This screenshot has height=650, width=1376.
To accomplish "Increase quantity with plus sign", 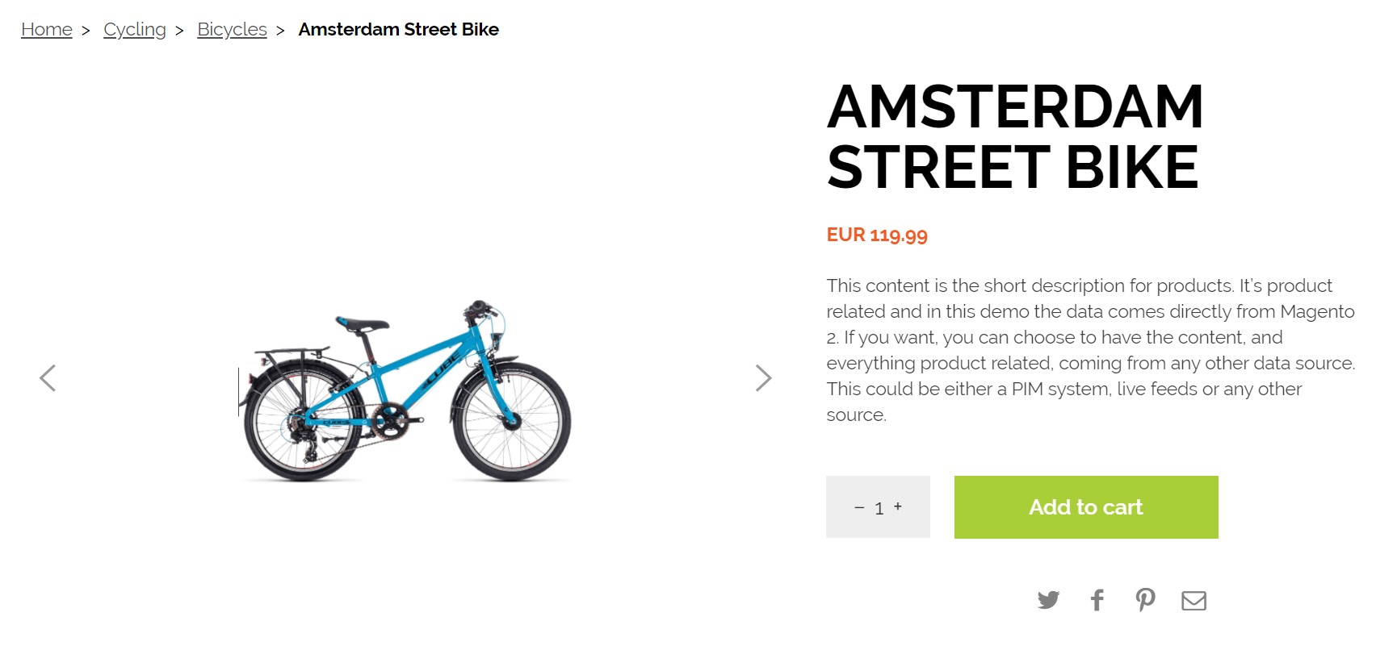I will [x=898, y=506].
